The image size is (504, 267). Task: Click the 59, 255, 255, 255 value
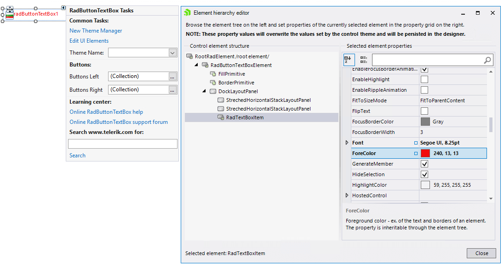(452, 185)
